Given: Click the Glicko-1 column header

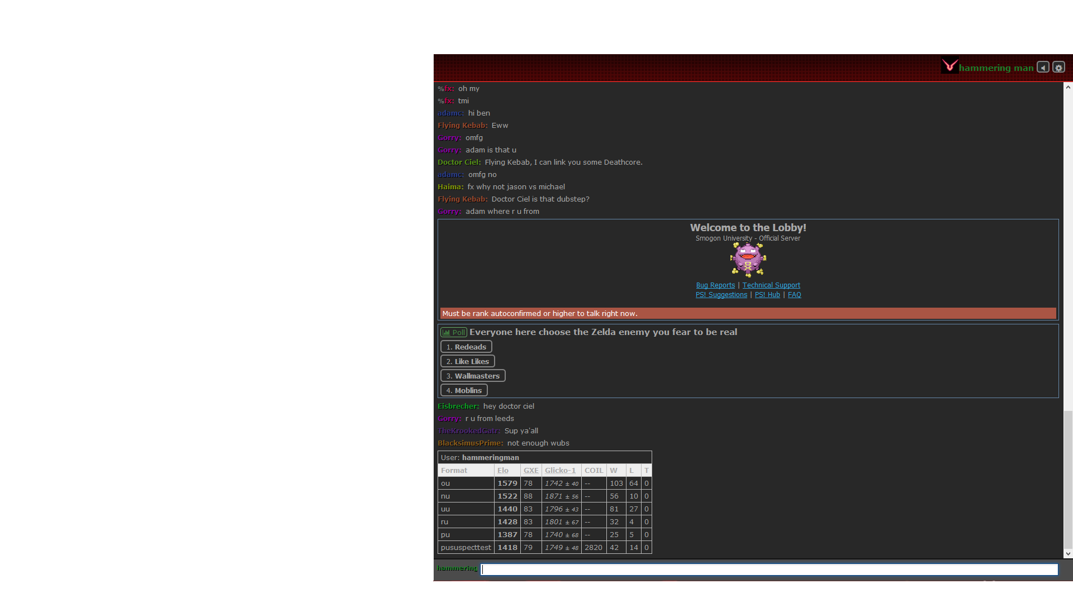Looking at the screenshot, I should (x=560, y=471).
